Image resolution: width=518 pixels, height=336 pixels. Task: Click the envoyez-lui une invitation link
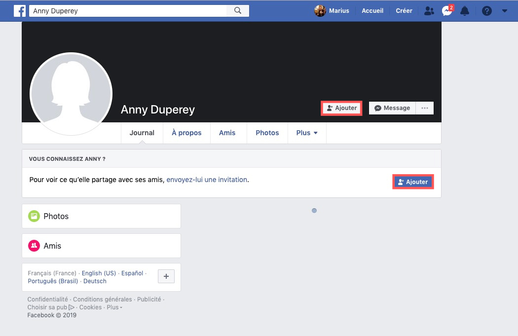[x=207, y=180]
